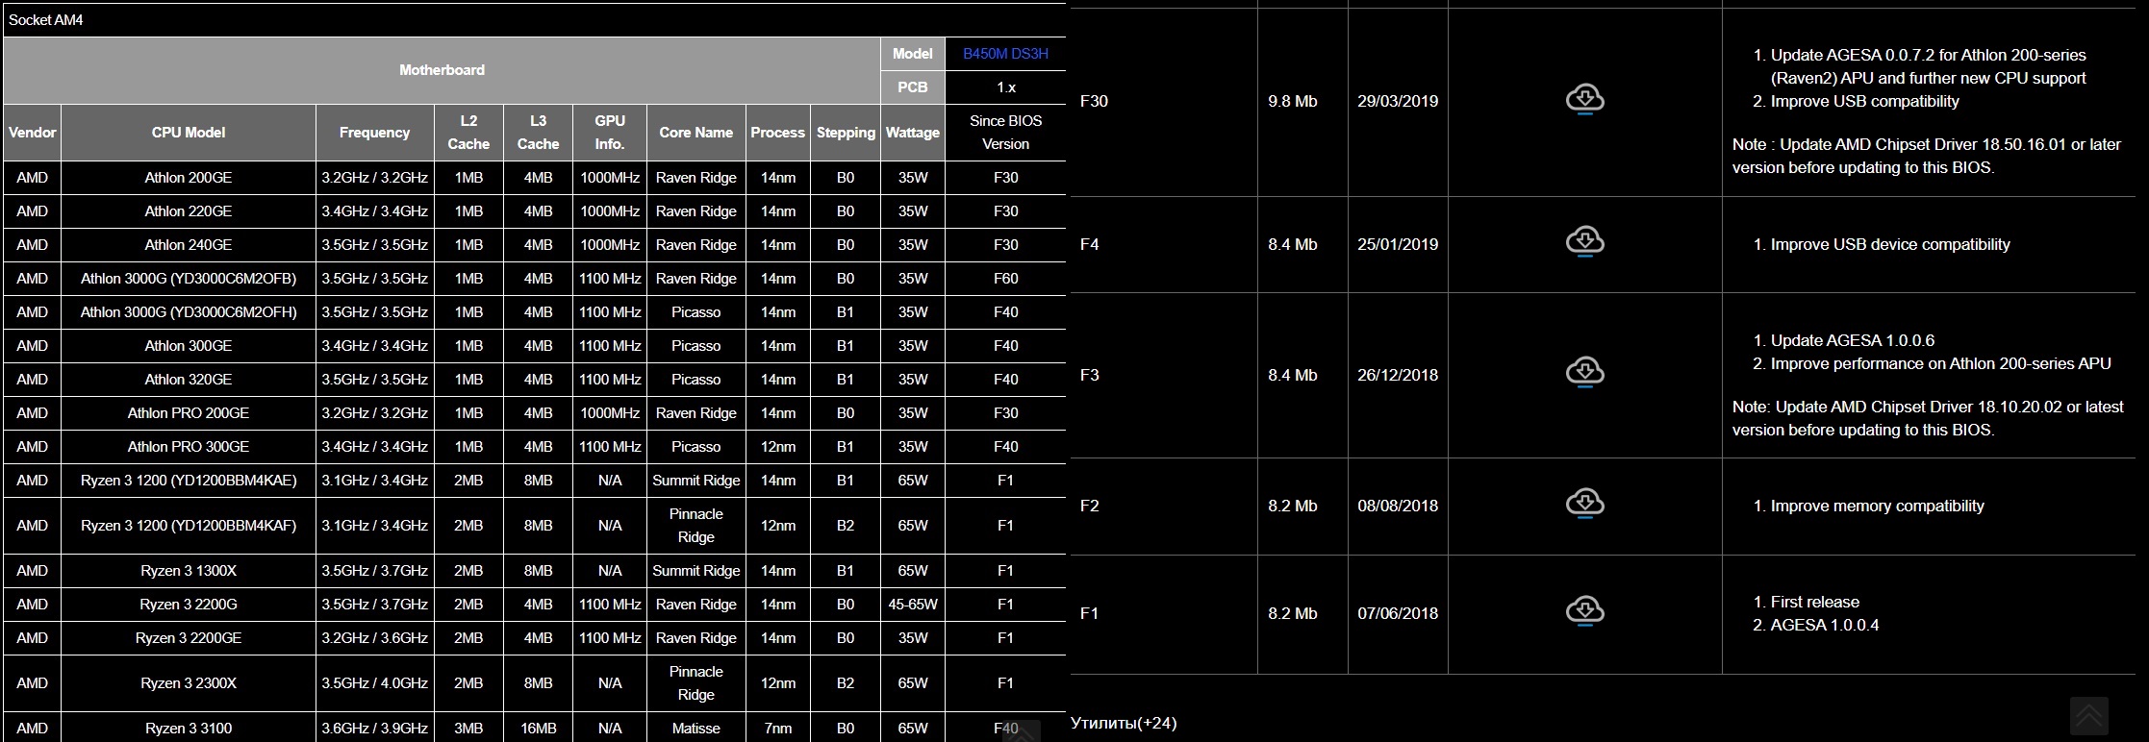The width and height of the screenshot is (2149, 742).
Task: Select the Ryzen 3 1300X cell
Action: [x=189, y=571]
